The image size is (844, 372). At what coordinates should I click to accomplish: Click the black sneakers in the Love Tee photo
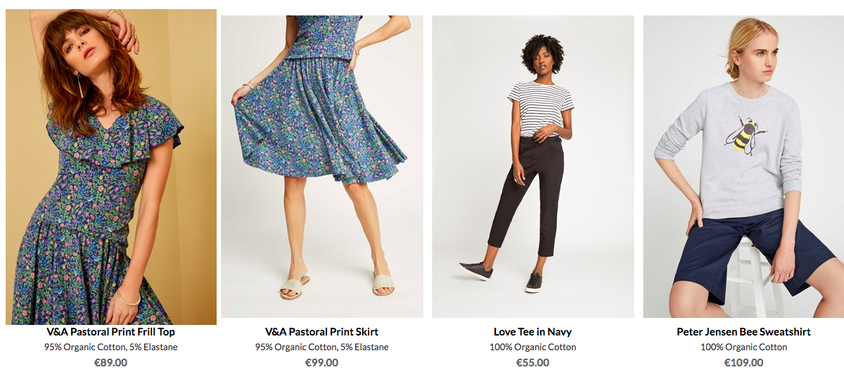point(501,277)
